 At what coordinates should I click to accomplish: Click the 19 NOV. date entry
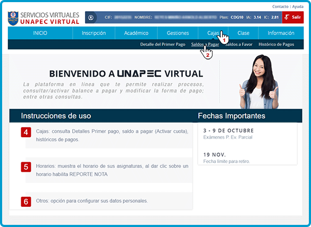[x=215, y=155]
